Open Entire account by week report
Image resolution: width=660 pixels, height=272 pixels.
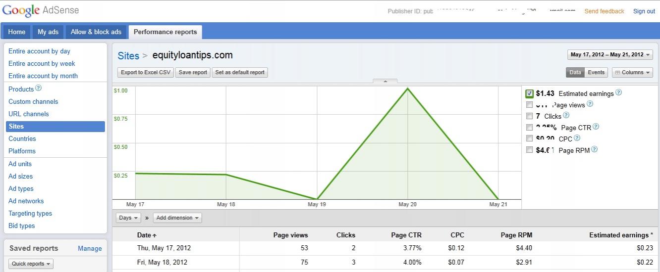[42, 63]
